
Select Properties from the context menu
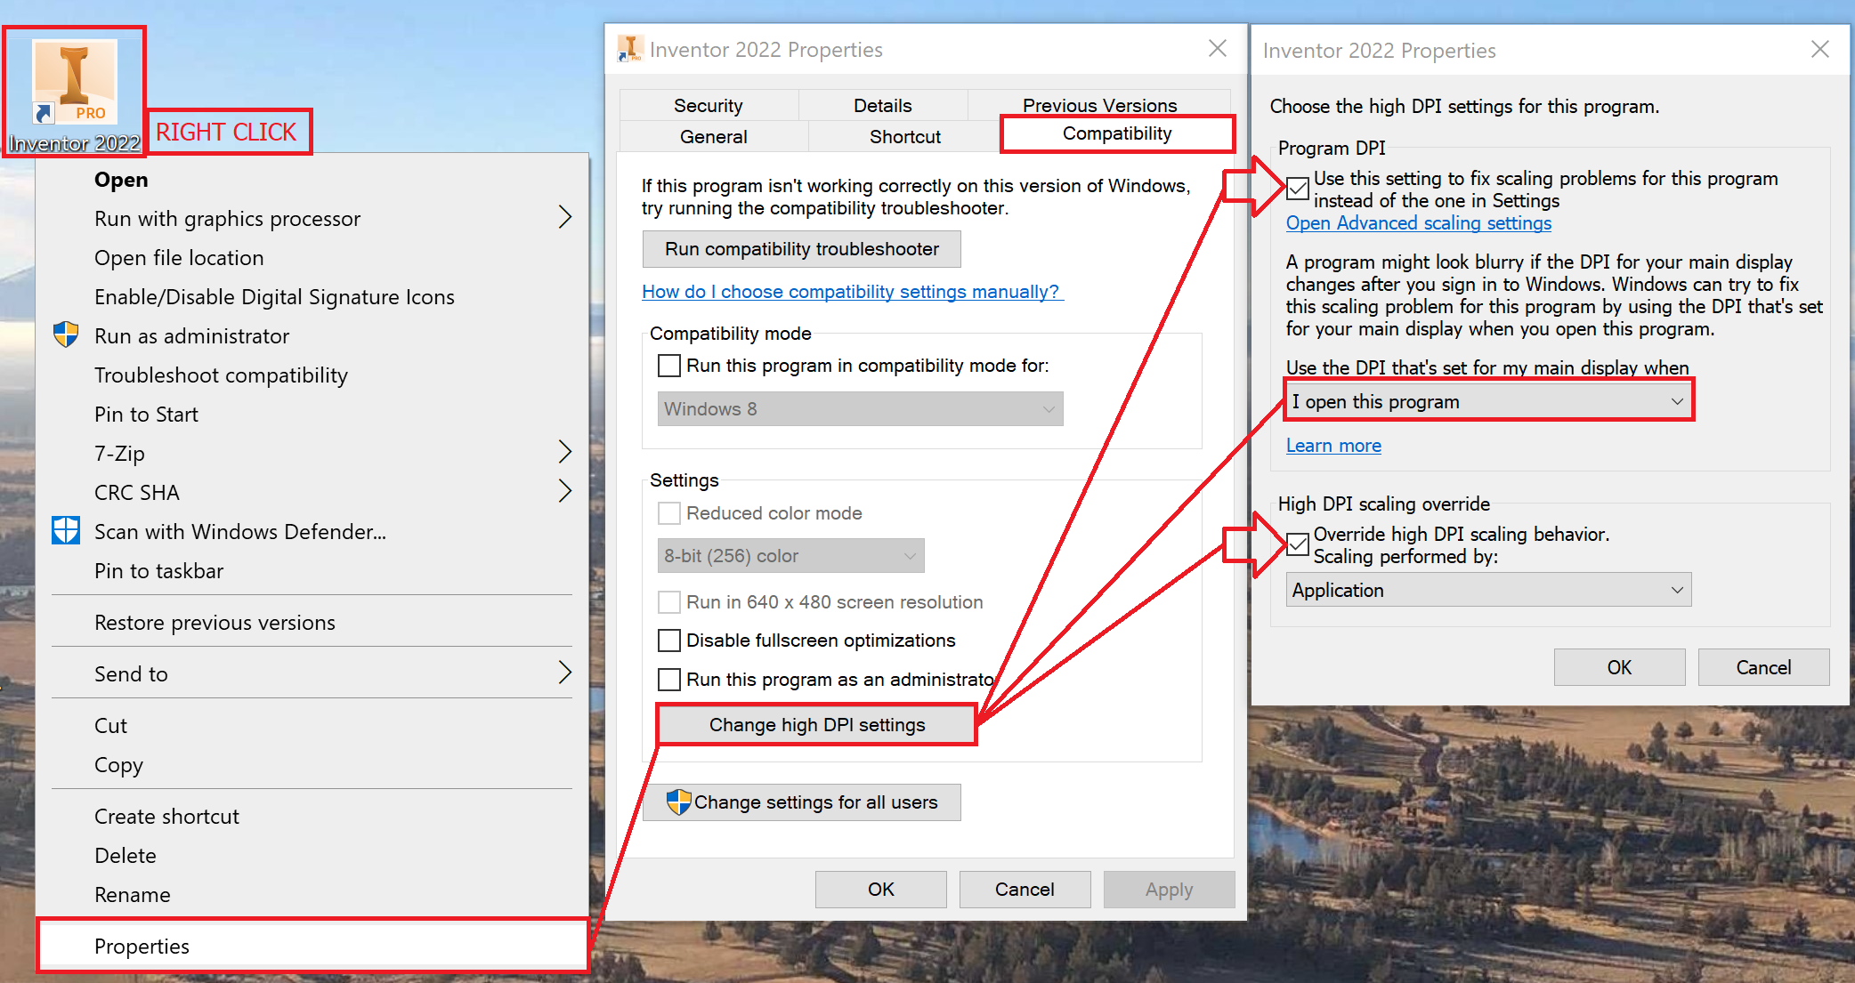[x=142, y=946]
